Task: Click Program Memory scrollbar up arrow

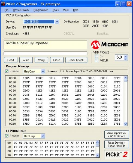Action: click(125, 78)
